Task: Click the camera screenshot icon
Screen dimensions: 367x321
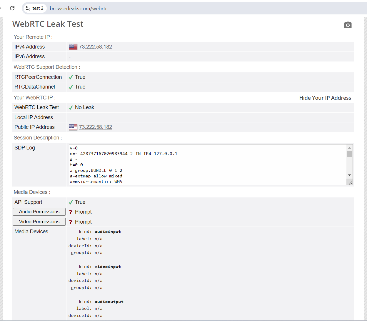Action: (348, 25)
